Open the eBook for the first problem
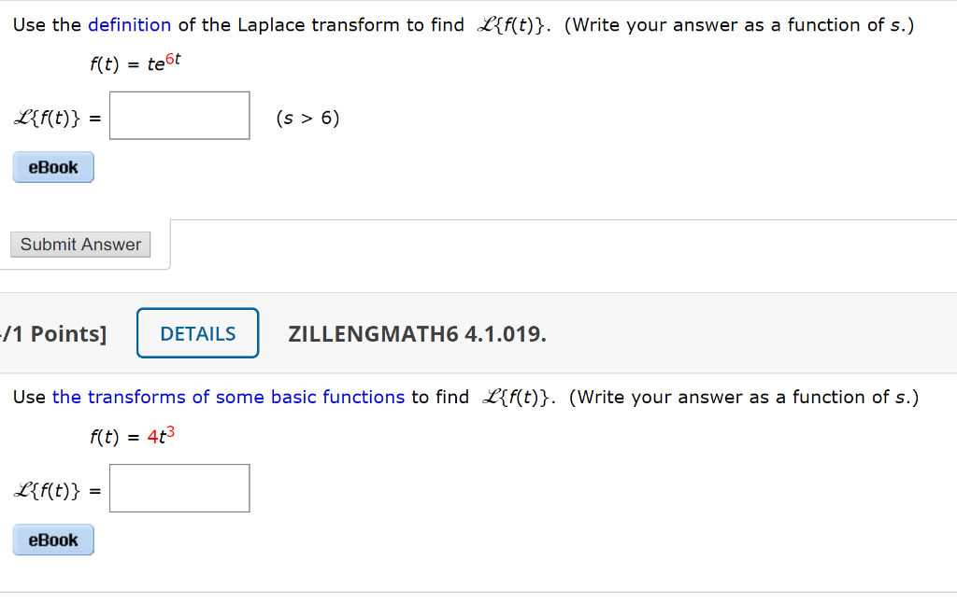The width and height of the screenshot is (957, 603). pos(53,166)
